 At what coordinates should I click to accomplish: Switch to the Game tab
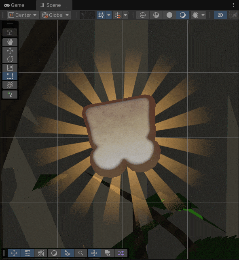pos(14,5)
